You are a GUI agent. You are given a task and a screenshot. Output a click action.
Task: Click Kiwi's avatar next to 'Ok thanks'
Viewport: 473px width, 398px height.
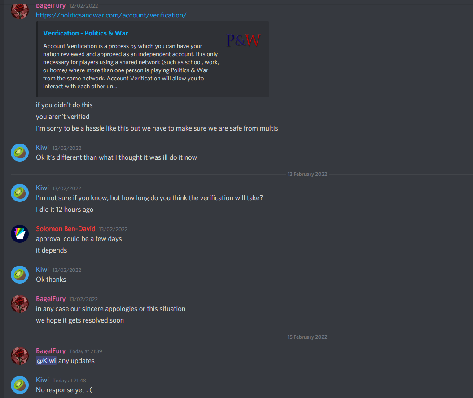point(20,275)
